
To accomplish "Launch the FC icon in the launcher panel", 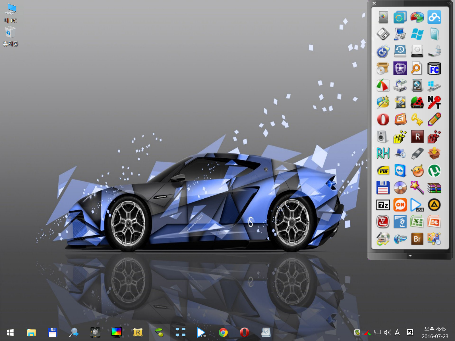I will pos(434,68).
